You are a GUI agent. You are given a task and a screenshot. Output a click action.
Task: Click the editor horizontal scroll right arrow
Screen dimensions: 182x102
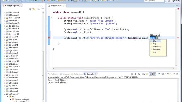[x=173, y=68]
